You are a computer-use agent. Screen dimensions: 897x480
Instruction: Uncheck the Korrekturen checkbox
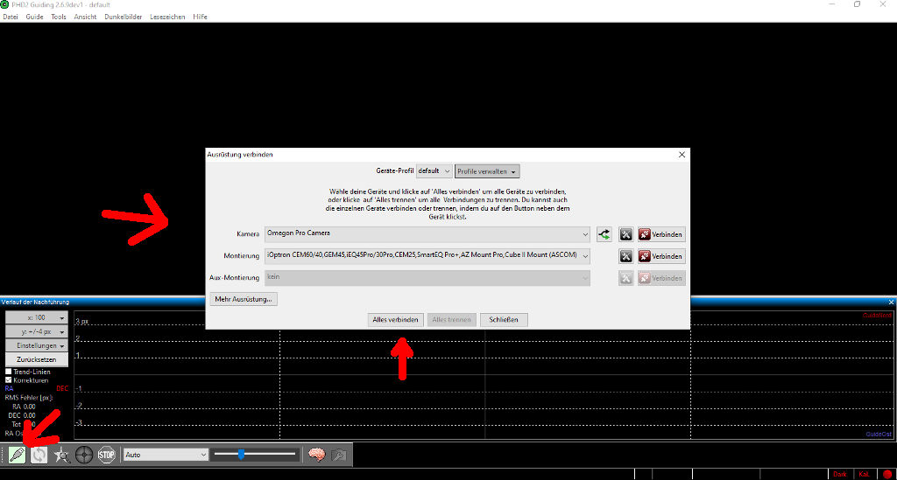[10, 380]
